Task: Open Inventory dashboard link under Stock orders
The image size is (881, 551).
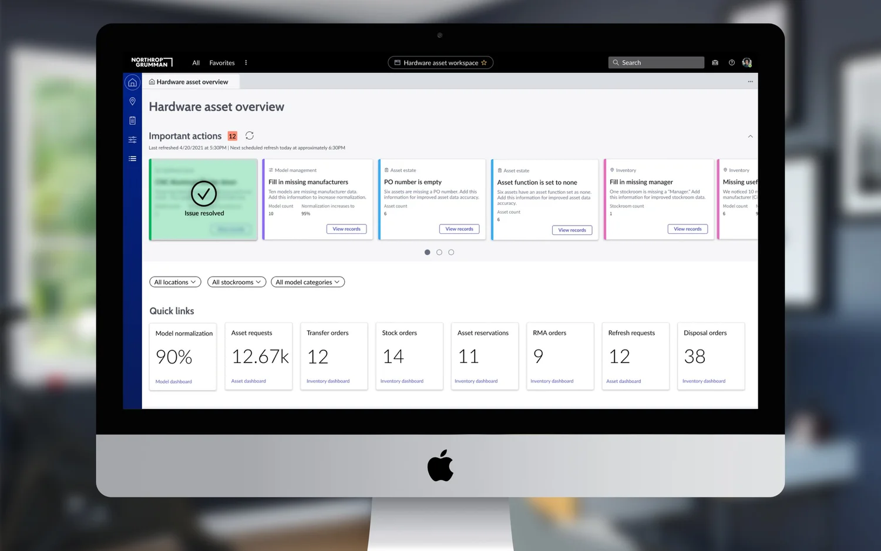Action: point(402,381)
